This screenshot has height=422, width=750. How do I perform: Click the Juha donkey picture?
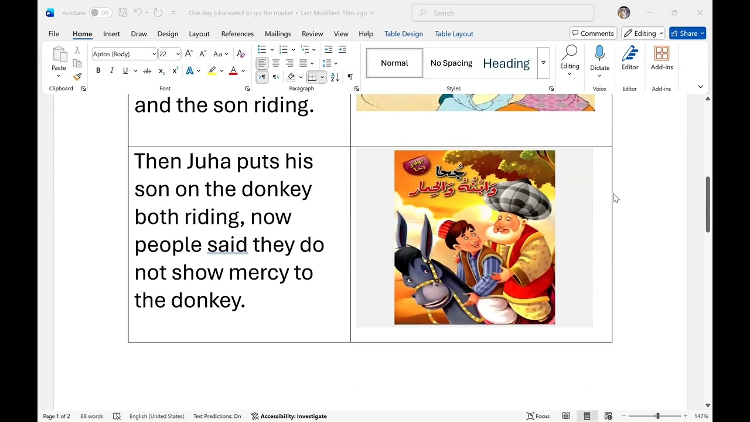[x=475, y=237]
